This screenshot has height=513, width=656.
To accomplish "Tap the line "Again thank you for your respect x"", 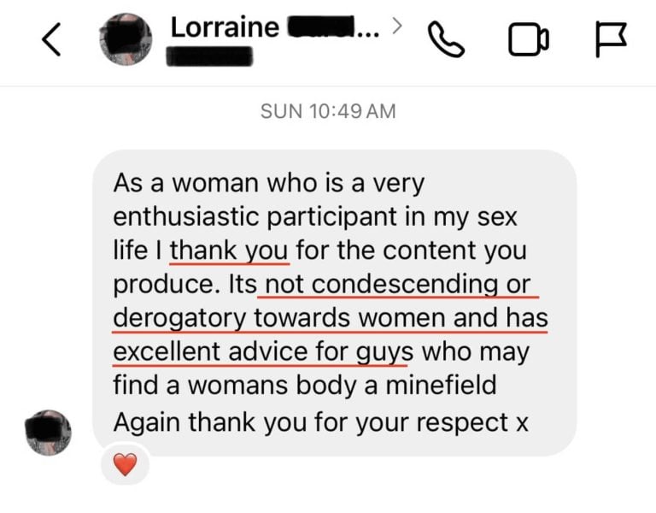I will tap(321, 422).
